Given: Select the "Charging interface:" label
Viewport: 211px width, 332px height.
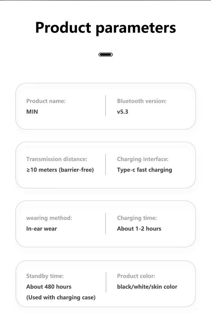Looking at the screenshot, I should coord(143,159).
